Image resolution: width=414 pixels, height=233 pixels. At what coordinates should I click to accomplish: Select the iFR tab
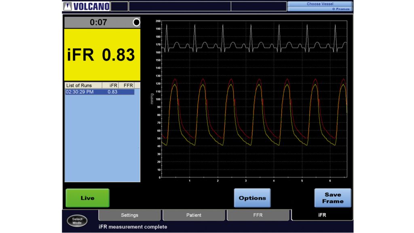(322, 215)
